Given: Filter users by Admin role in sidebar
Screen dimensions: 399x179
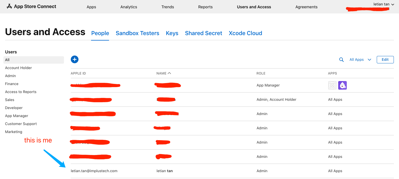Looking at the screenshot, I should click(x=11, y=76).
